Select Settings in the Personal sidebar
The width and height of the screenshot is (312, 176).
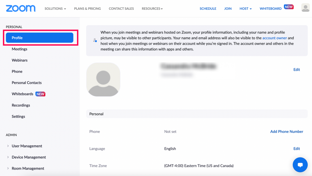coord(18,116)
